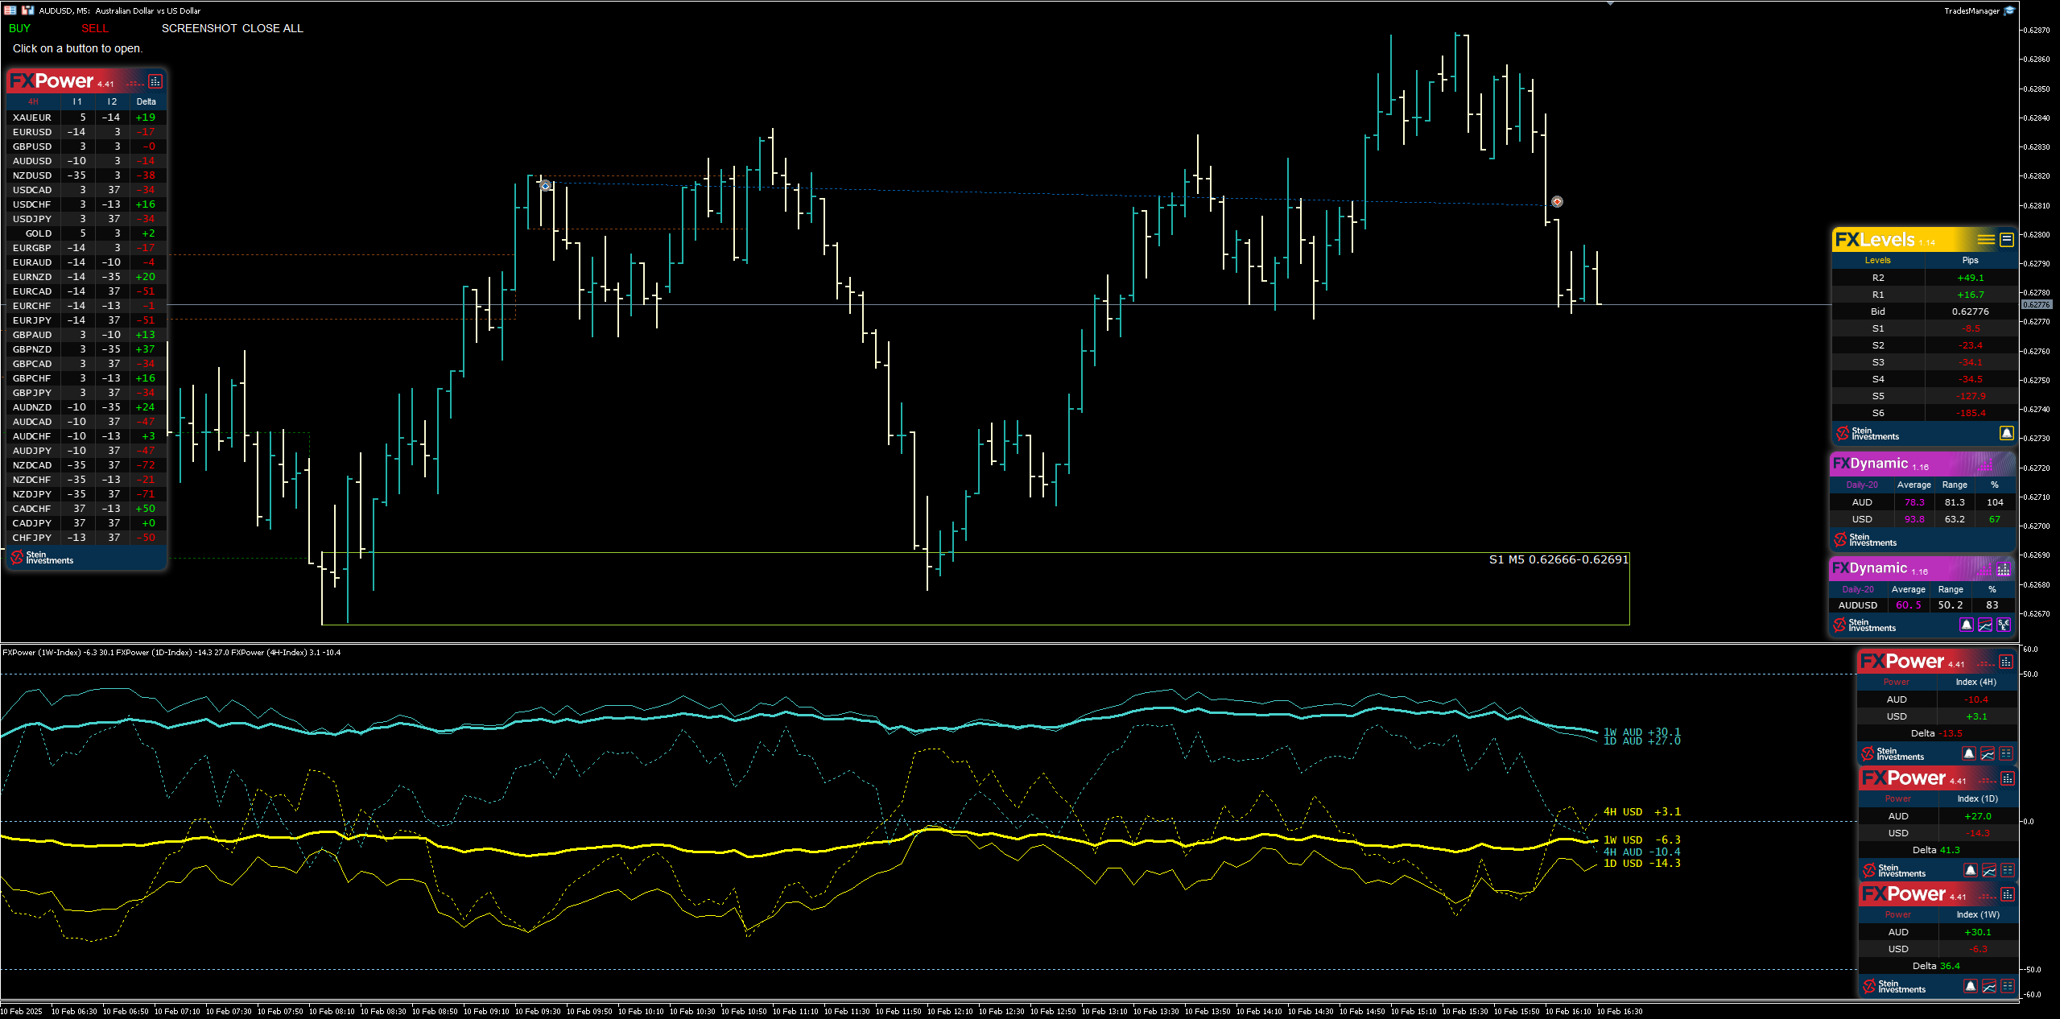Open the Daily-20 selector in AUD/USD FXDynamic
2060x1019 pixels.
(x=1861, y=485)
